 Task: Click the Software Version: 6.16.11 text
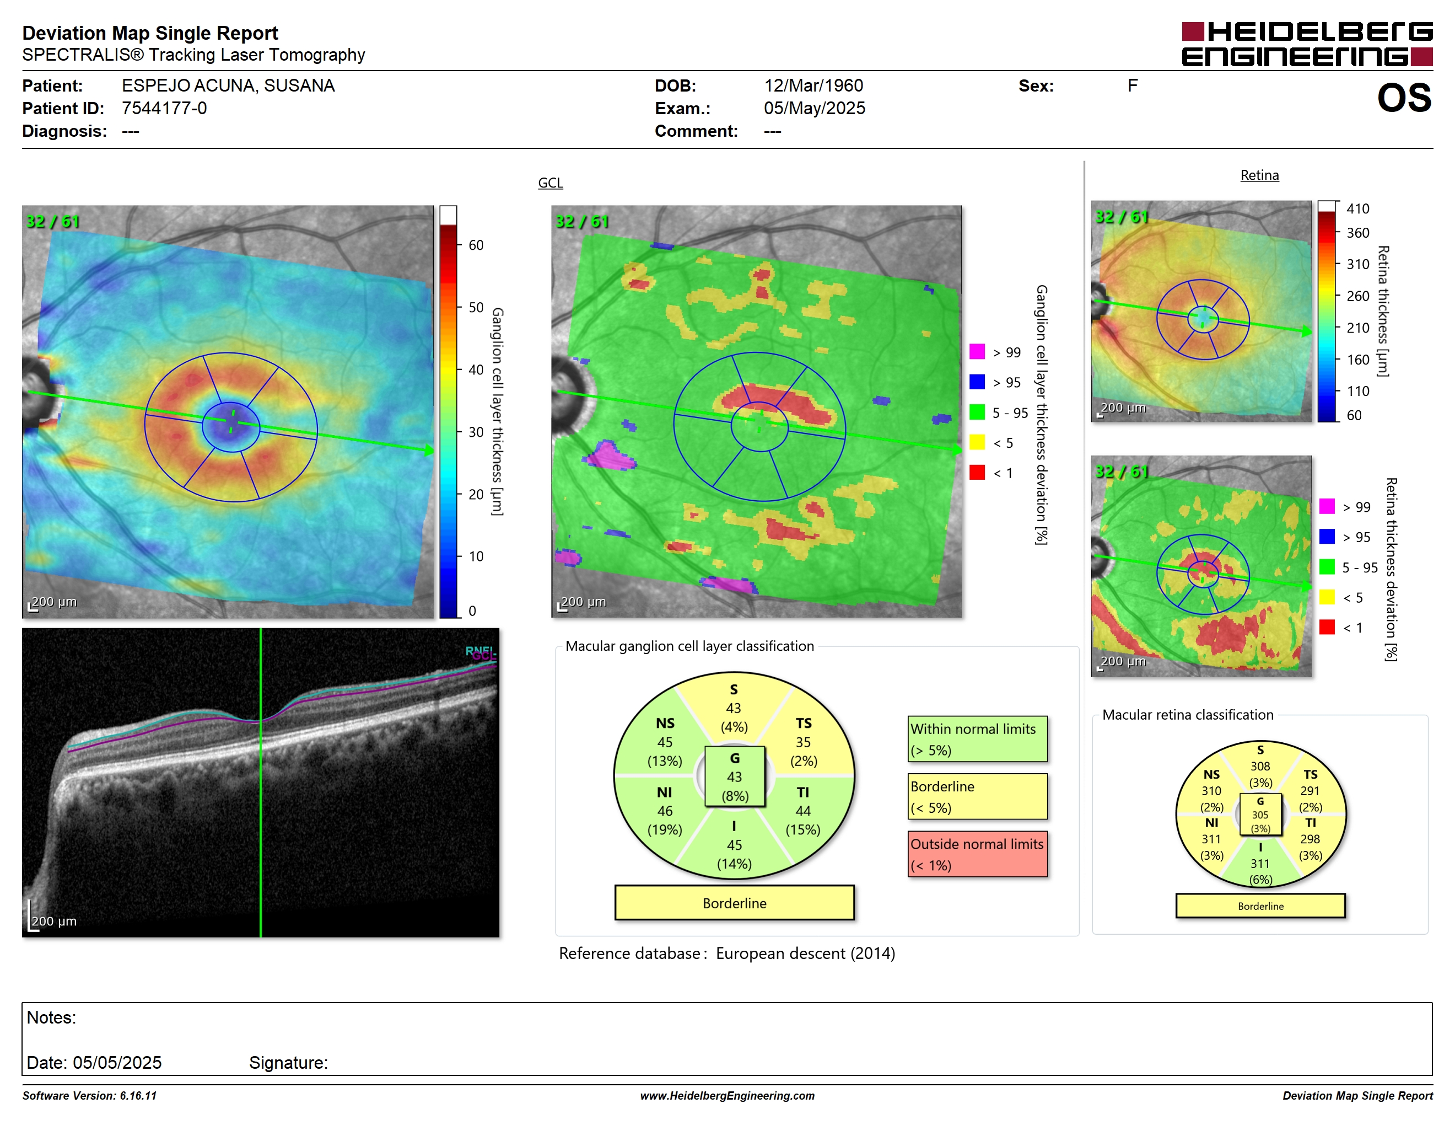pos(89,1096)
